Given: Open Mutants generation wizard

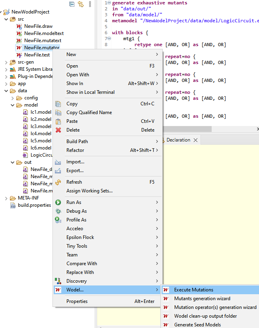Looking at the screenshot, I should coord(210,299).
